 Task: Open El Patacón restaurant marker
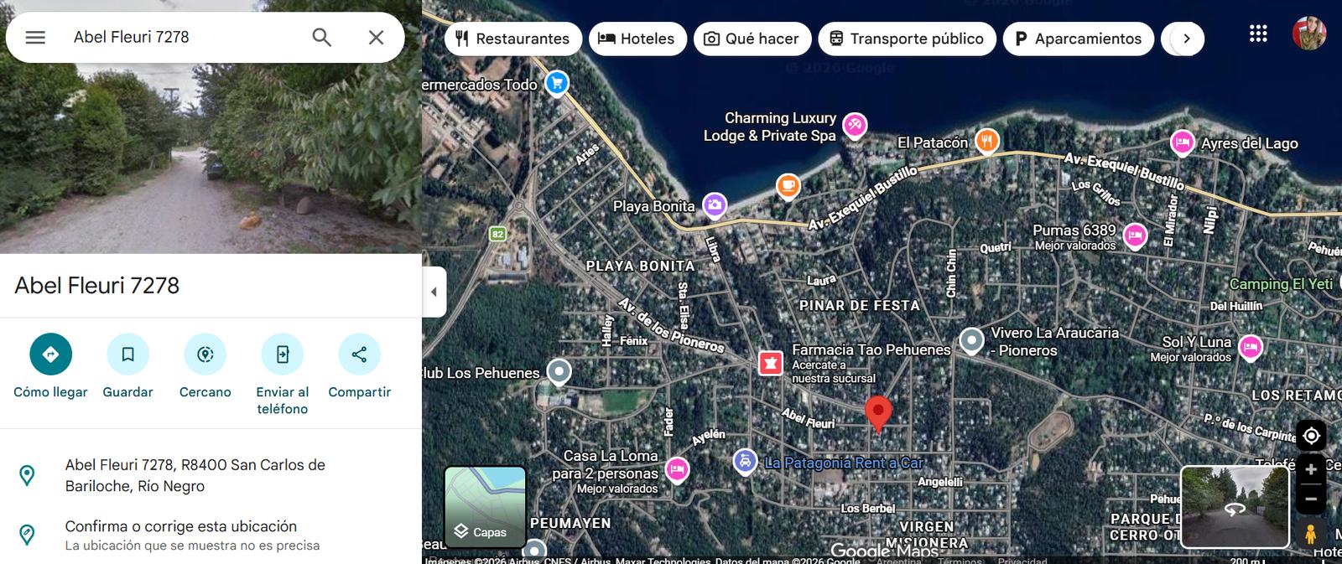[987, 142]
